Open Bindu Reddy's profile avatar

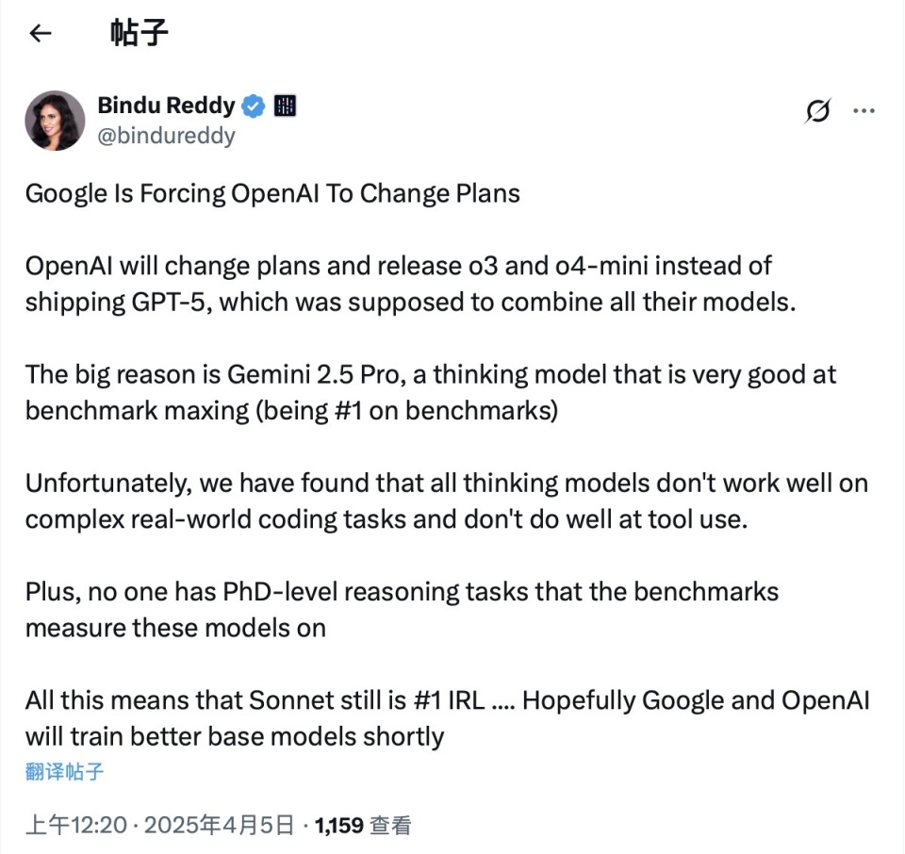coord(54,121)
